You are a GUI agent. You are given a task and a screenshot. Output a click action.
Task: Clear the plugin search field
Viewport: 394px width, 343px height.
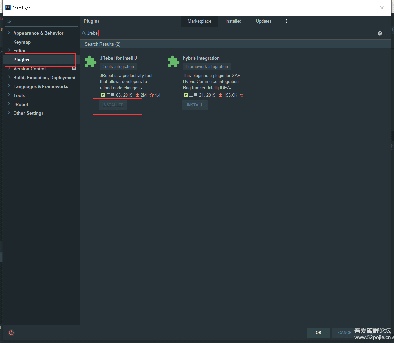pyautogui.click(x=380, y=33)
